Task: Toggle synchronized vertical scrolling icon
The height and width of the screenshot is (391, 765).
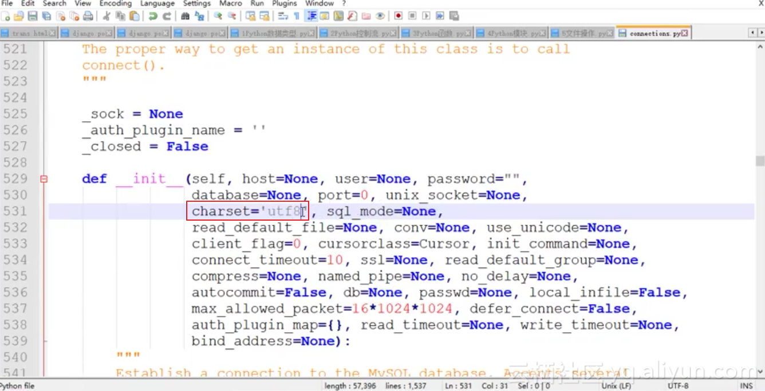Action: [x=251, y=16]
